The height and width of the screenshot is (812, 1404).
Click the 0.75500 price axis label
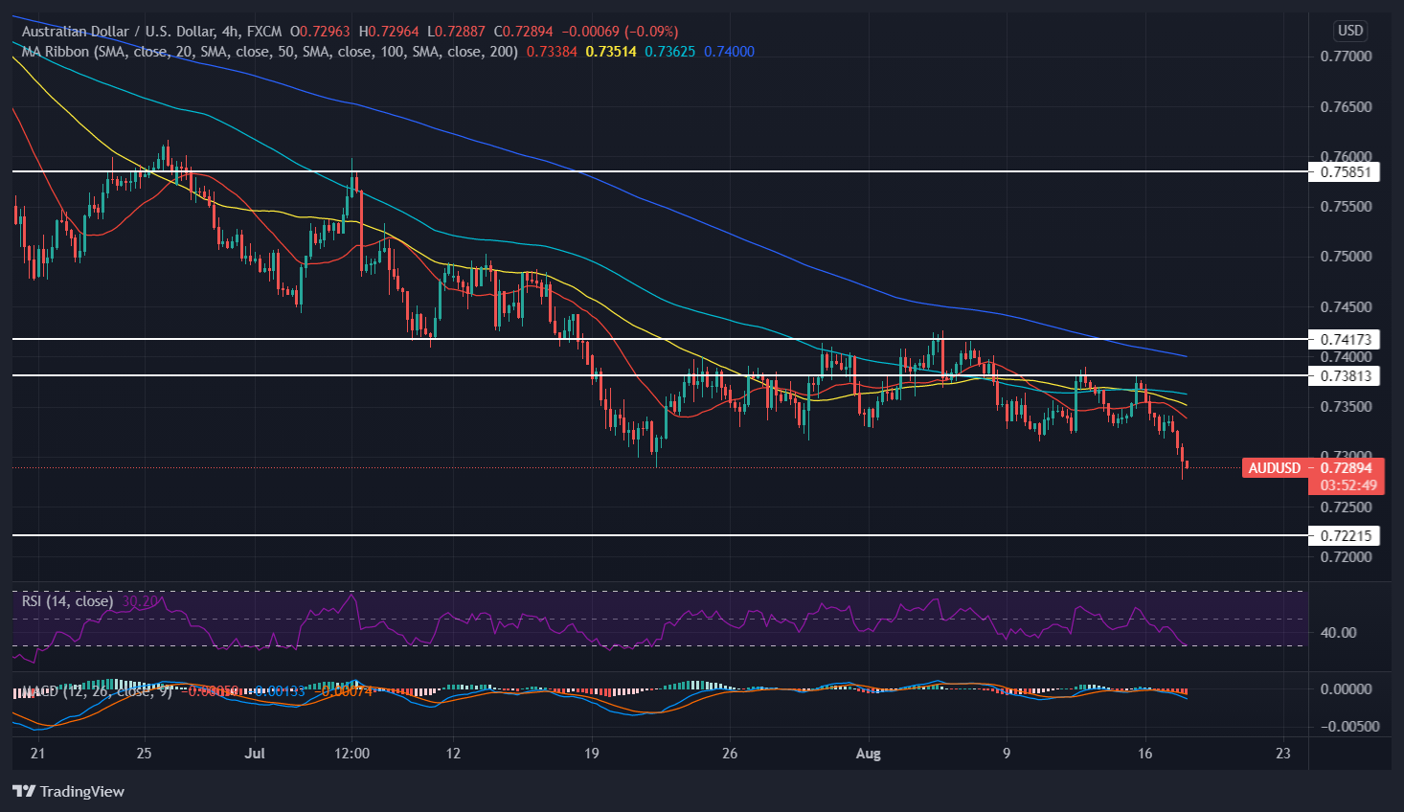click(x=1346, y=207)
